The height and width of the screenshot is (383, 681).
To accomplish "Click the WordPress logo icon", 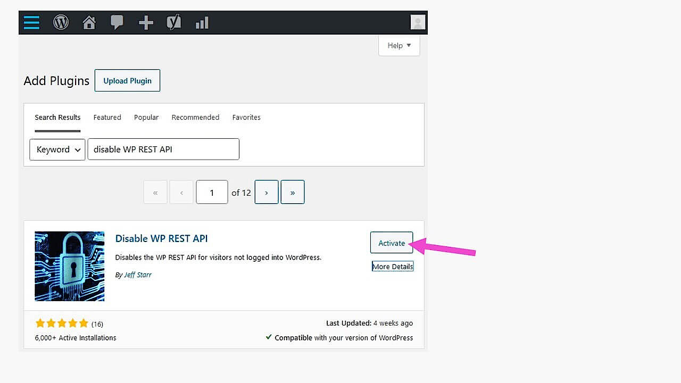I will 61,23.
